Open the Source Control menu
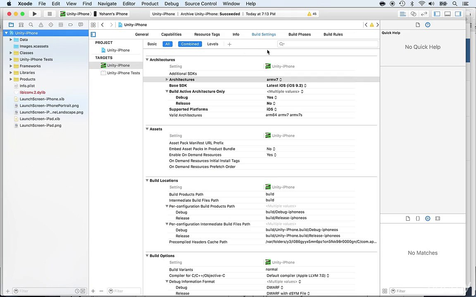The width and height of the screenshot is (476, 297). tap(201, 4)
